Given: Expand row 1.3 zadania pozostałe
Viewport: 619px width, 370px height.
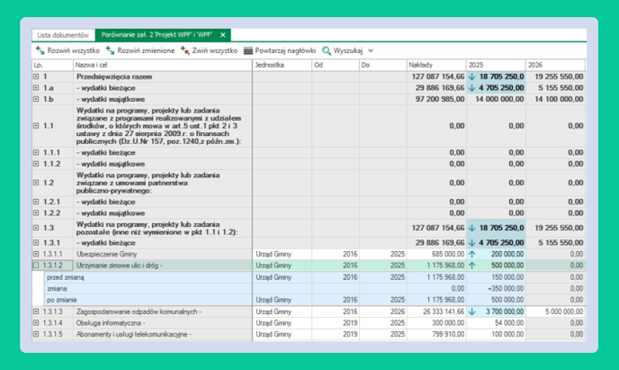Looking at the screenshot, I should [x=36, y=228].
